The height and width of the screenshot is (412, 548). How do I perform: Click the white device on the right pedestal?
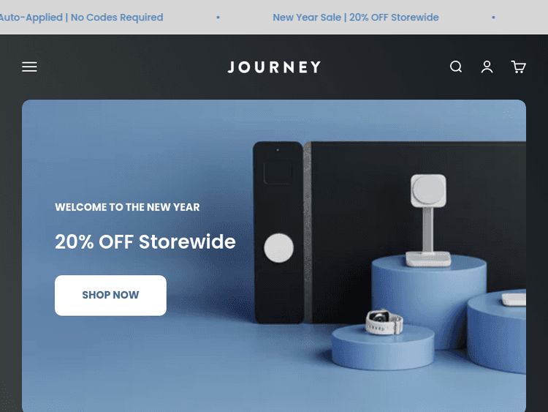(514, 299)
